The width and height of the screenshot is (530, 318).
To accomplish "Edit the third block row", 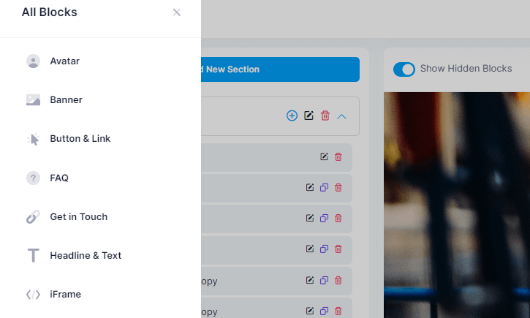I will tap(310, 218).
